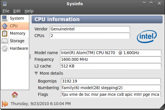Click the Vendor label
The width and height of the screenshot is (165, 110).
[x=41, y=29]
